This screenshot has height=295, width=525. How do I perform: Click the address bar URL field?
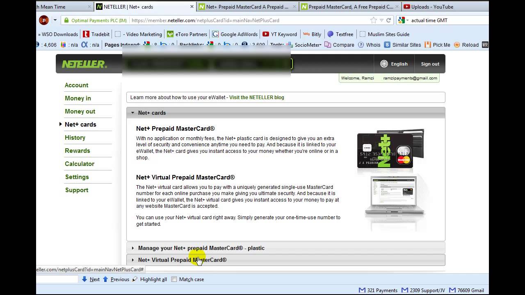coord(246,20)
